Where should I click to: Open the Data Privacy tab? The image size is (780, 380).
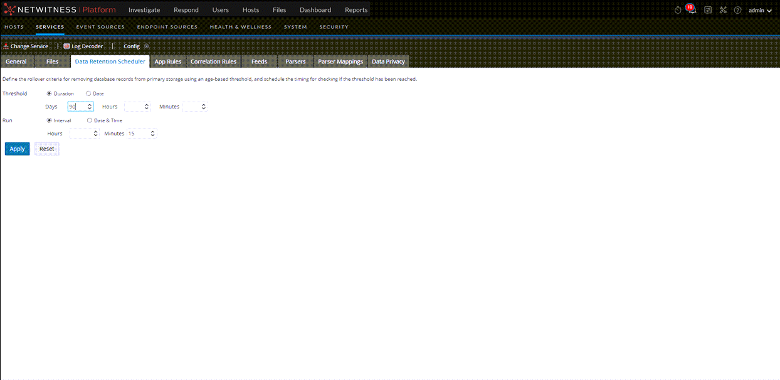[x=388, y=61]
